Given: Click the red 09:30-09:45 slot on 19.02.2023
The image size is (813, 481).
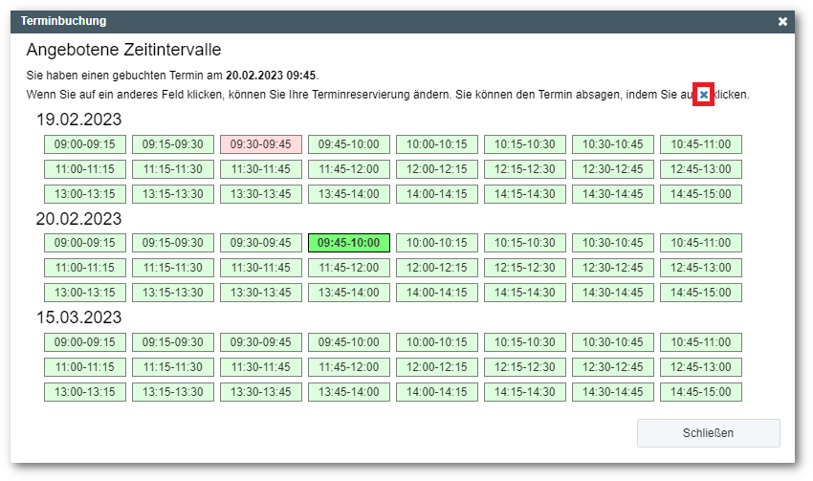Looking at the screenshot, I should click(261, 144).
